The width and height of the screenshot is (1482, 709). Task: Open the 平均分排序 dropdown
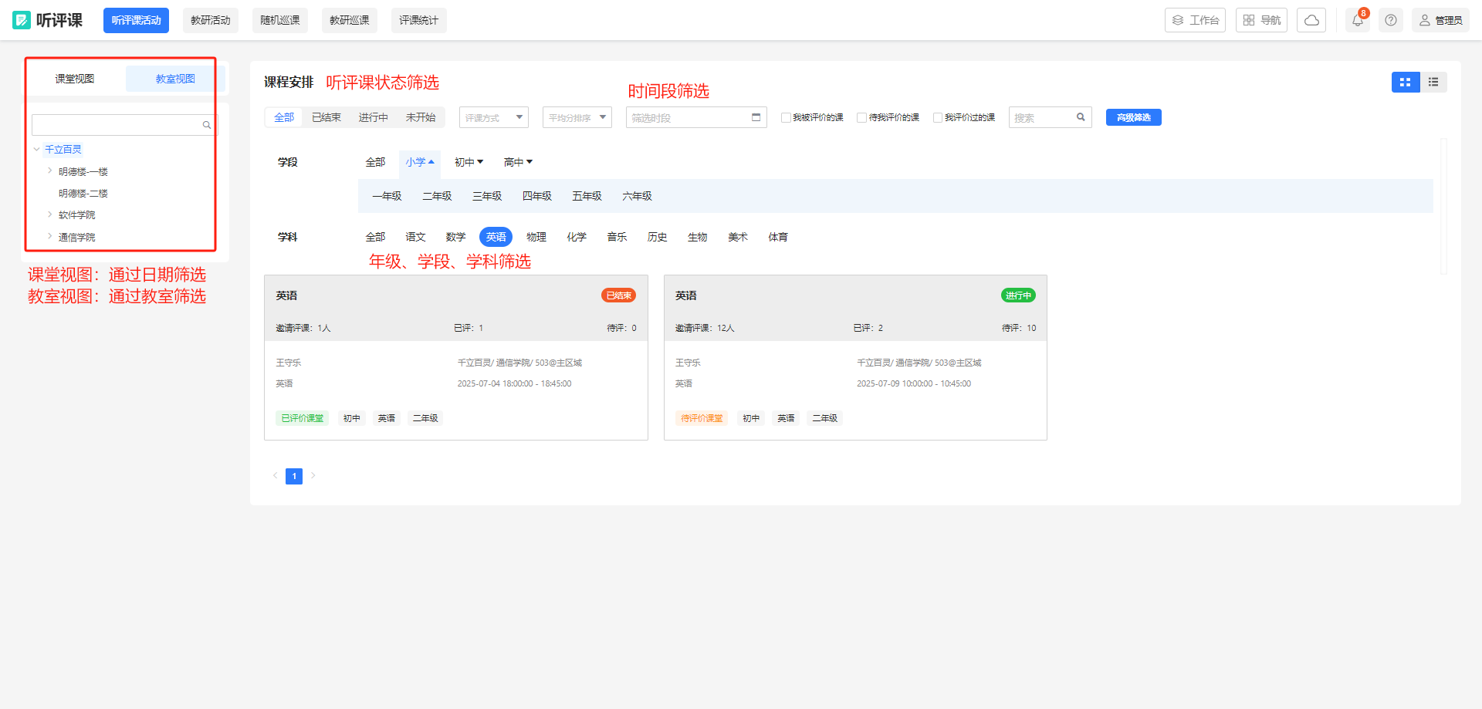click(x=577, y=117)
